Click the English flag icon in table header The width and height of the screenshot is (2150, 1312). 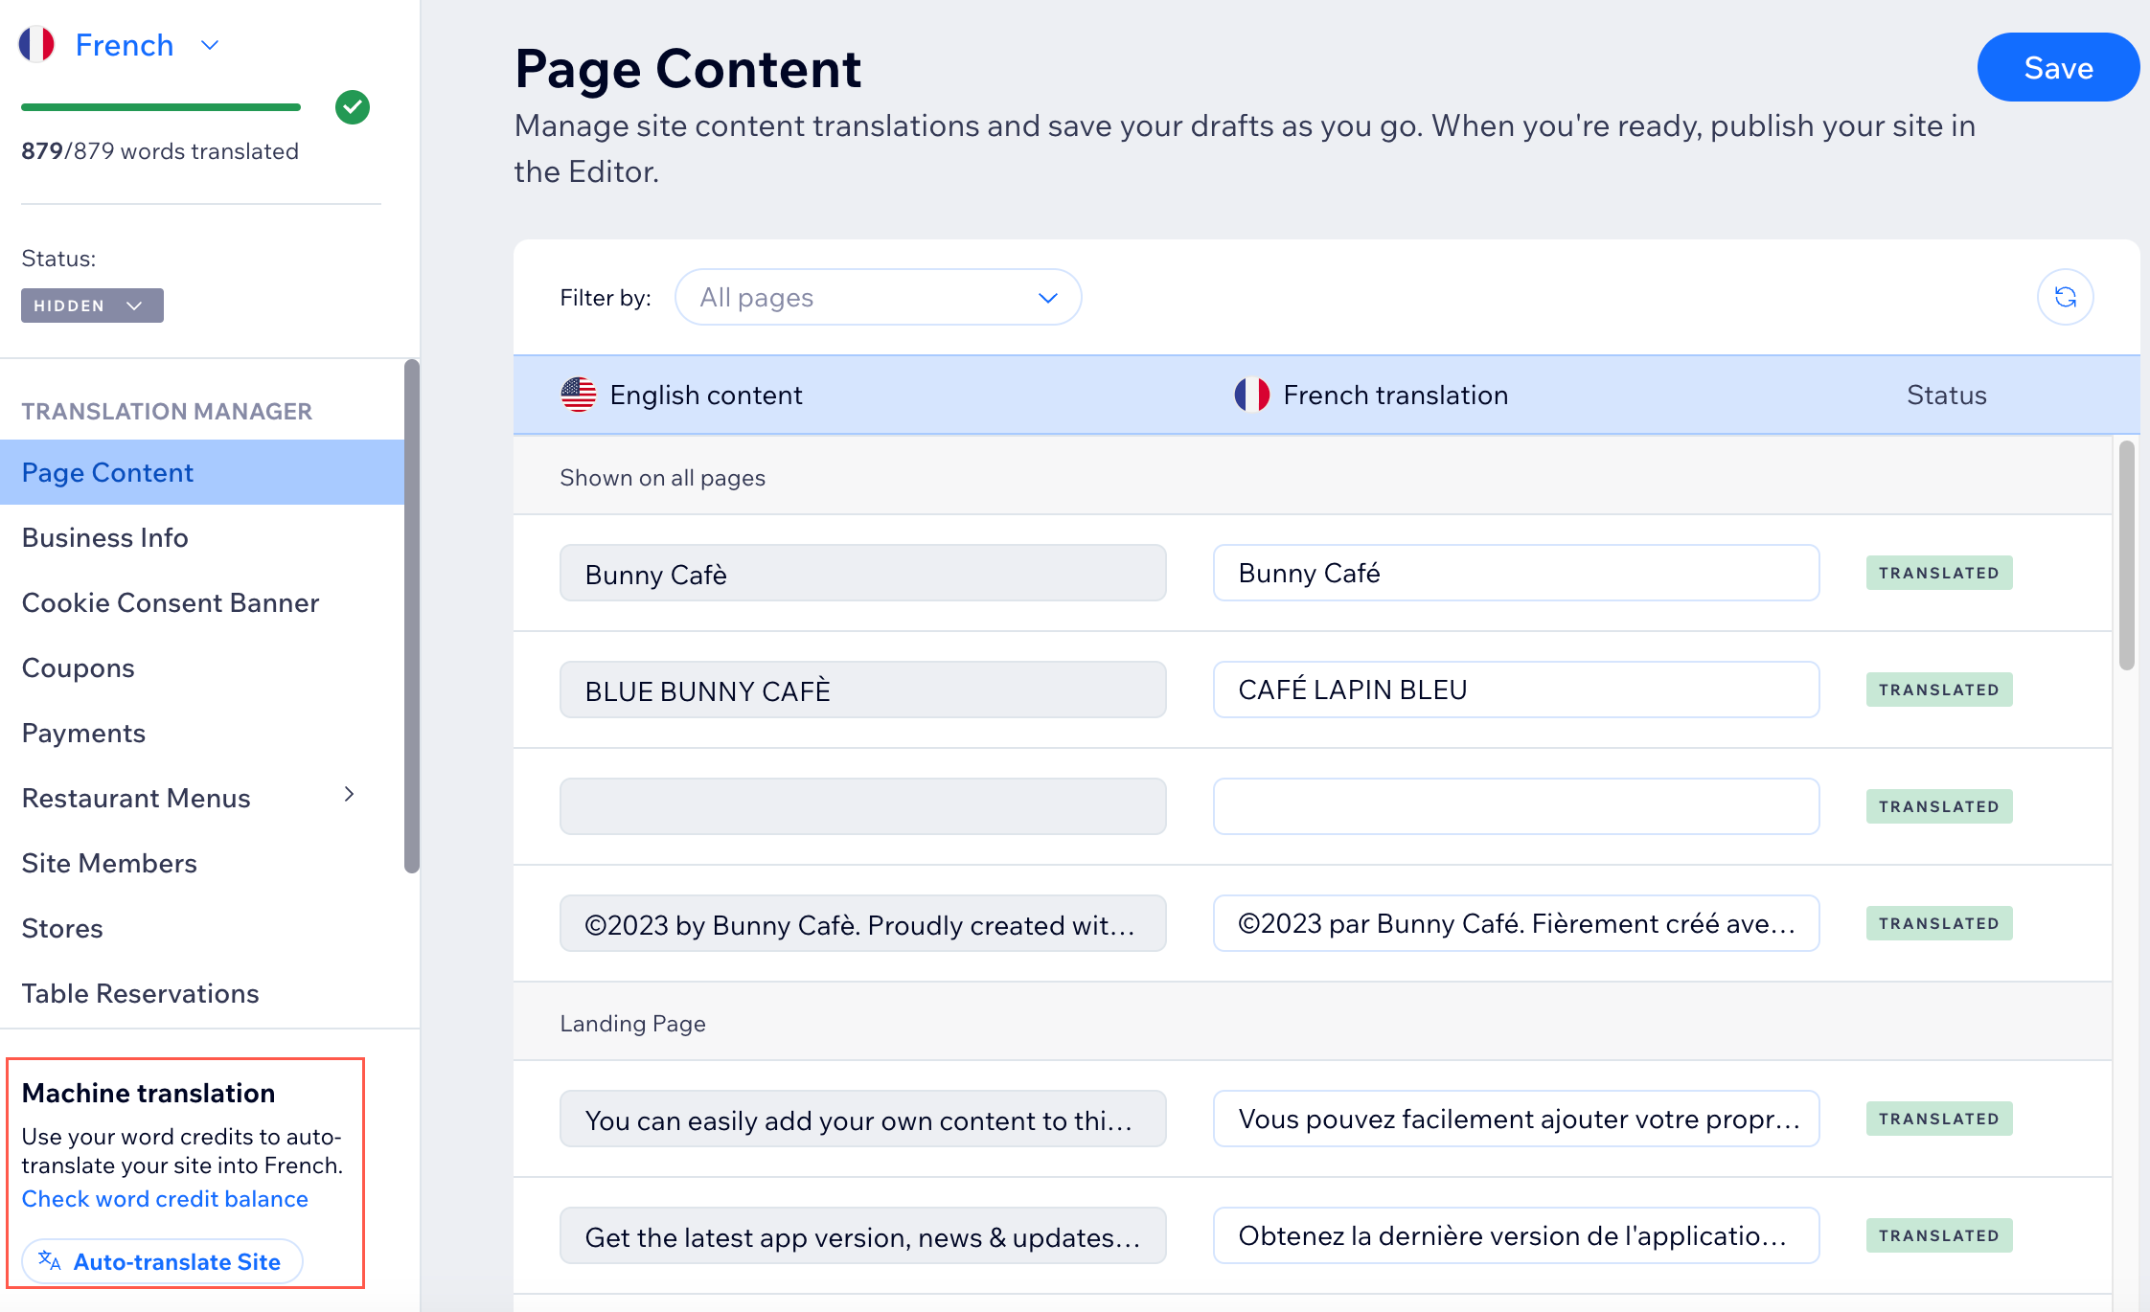[x=579, y=395]
